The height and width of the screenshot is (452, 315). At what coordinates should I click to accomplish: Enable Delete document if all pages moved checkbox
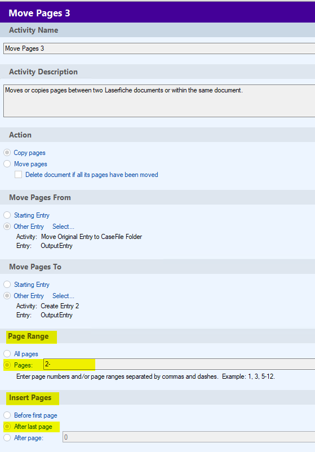(19, 175)
